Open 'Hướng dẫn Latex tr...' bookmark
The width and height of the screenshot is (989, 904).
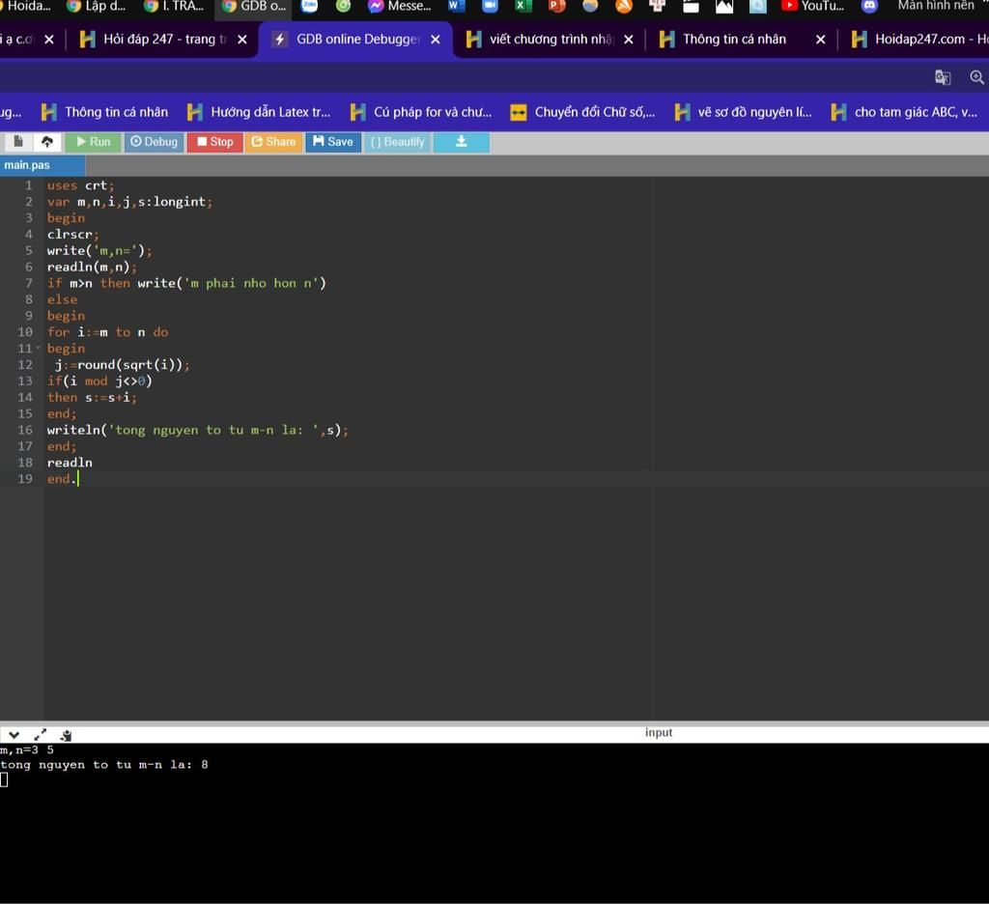[x=259, y=112]
